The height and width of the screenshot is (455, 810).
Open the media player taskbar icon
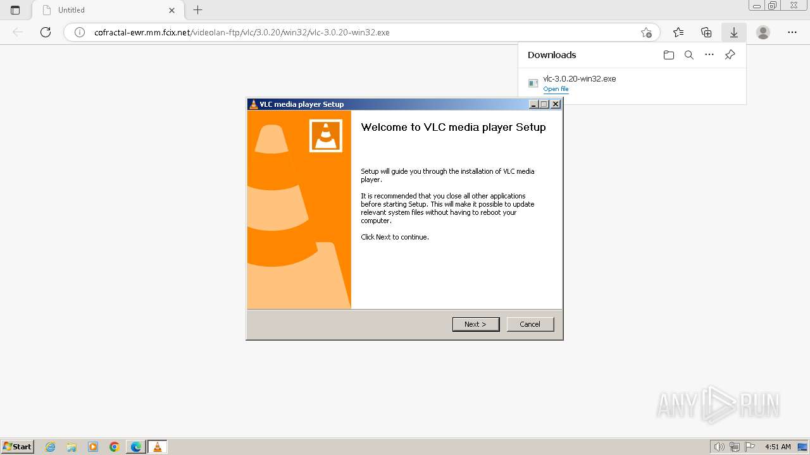(x=93, y=447)
